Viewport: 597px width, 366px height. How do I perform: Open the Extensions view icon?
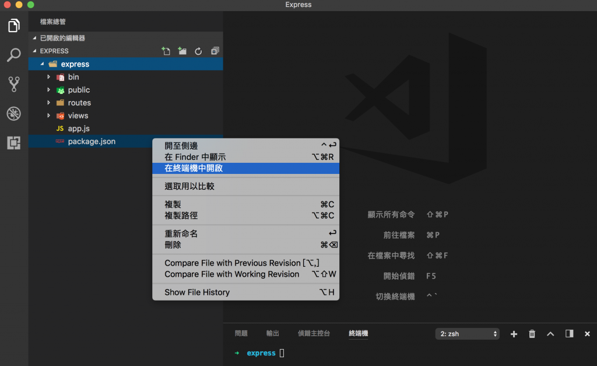tap(14, 143)
